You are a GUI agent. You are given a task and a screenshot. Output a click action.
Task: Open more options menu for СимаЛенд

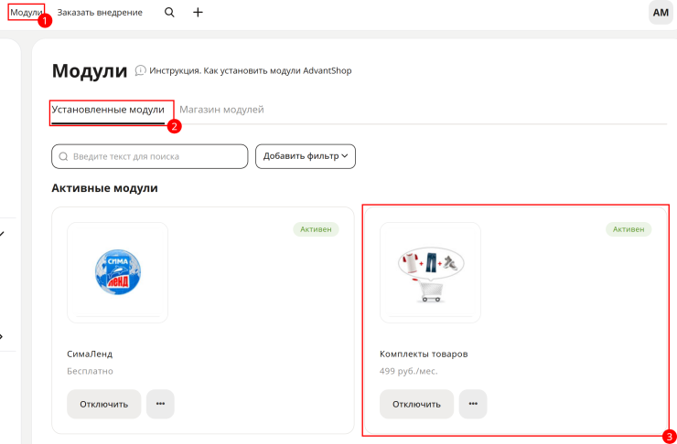[161, 405]
